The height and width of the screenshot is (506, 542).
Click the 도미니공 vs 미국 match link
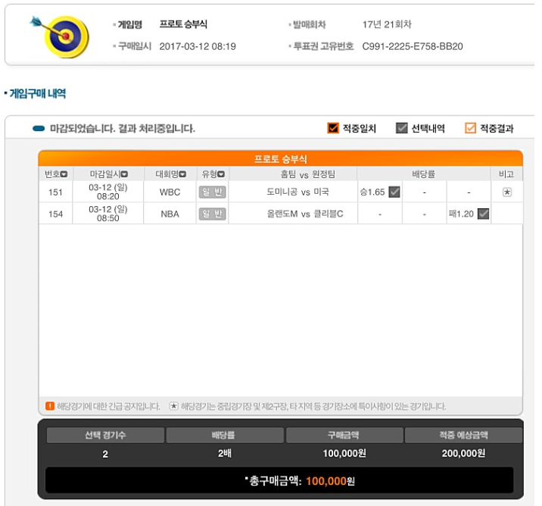(x=297, y=192)
